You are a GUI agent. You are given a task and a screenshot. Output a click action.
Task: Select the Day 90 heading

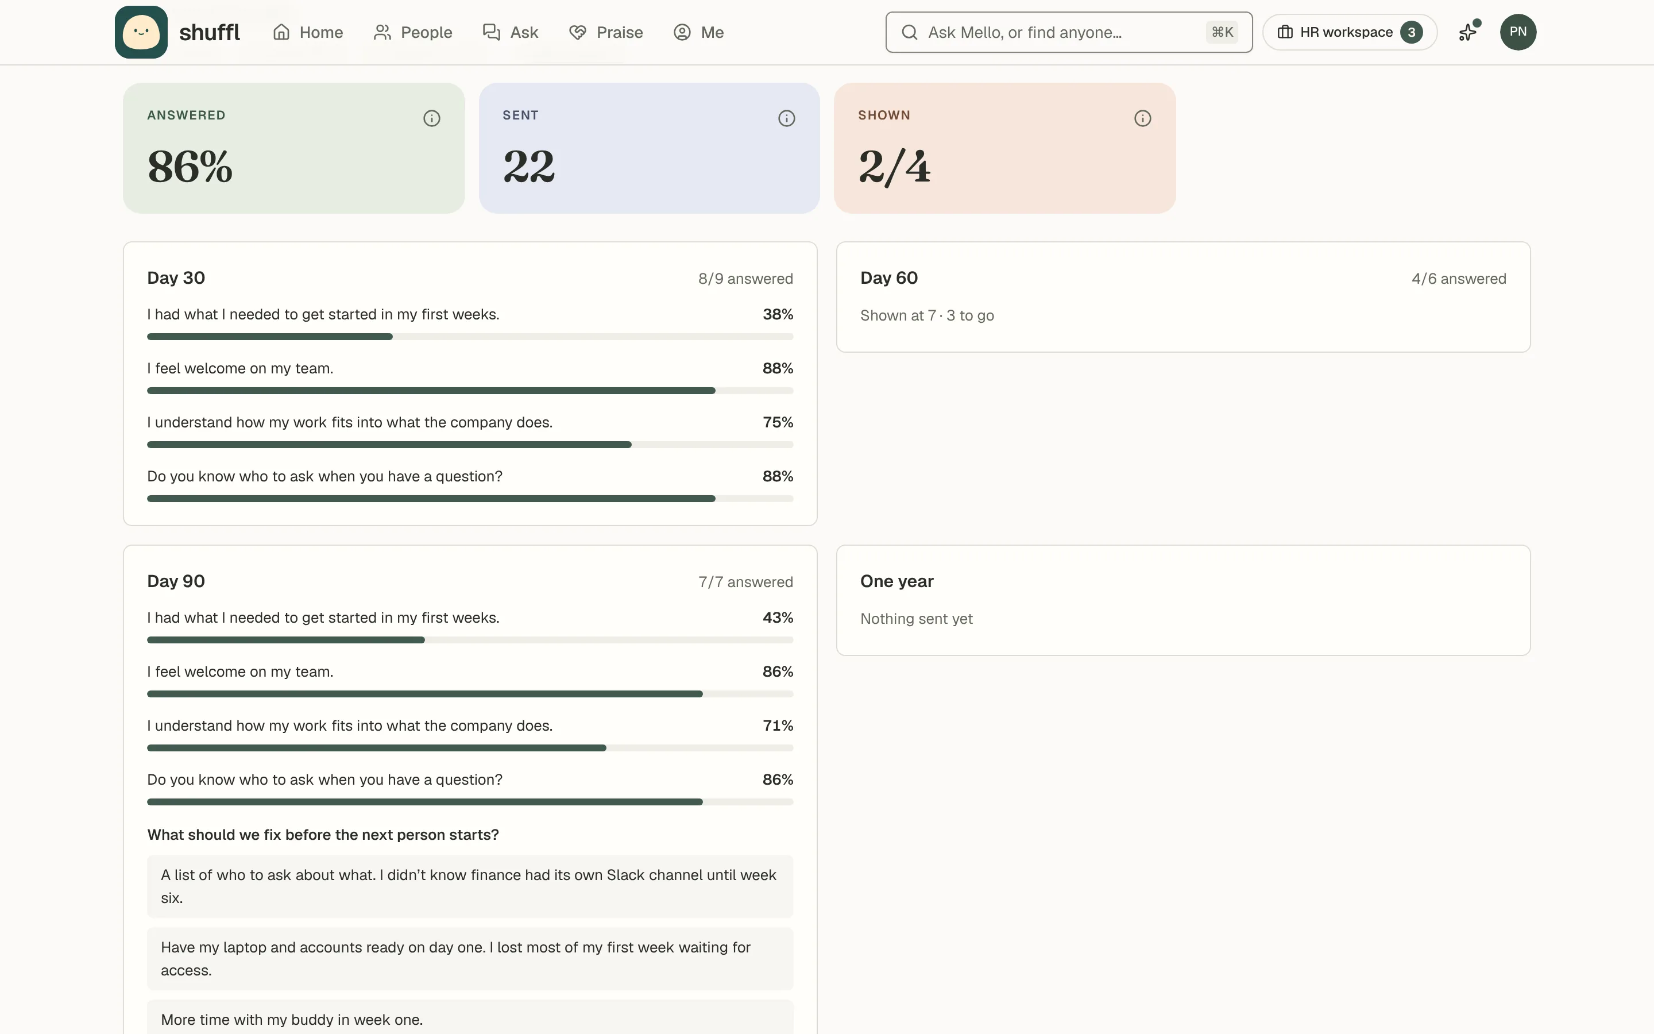(176, 581)
